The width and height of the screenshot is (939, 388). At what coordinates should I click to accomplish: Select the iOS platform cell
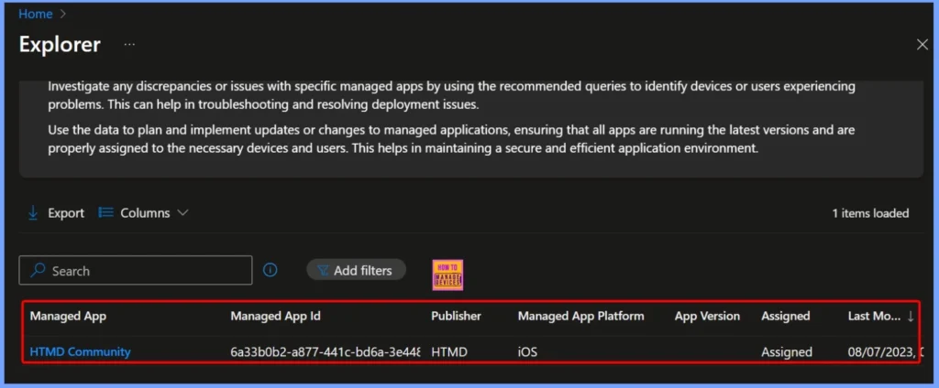click(x=527, y=352)
